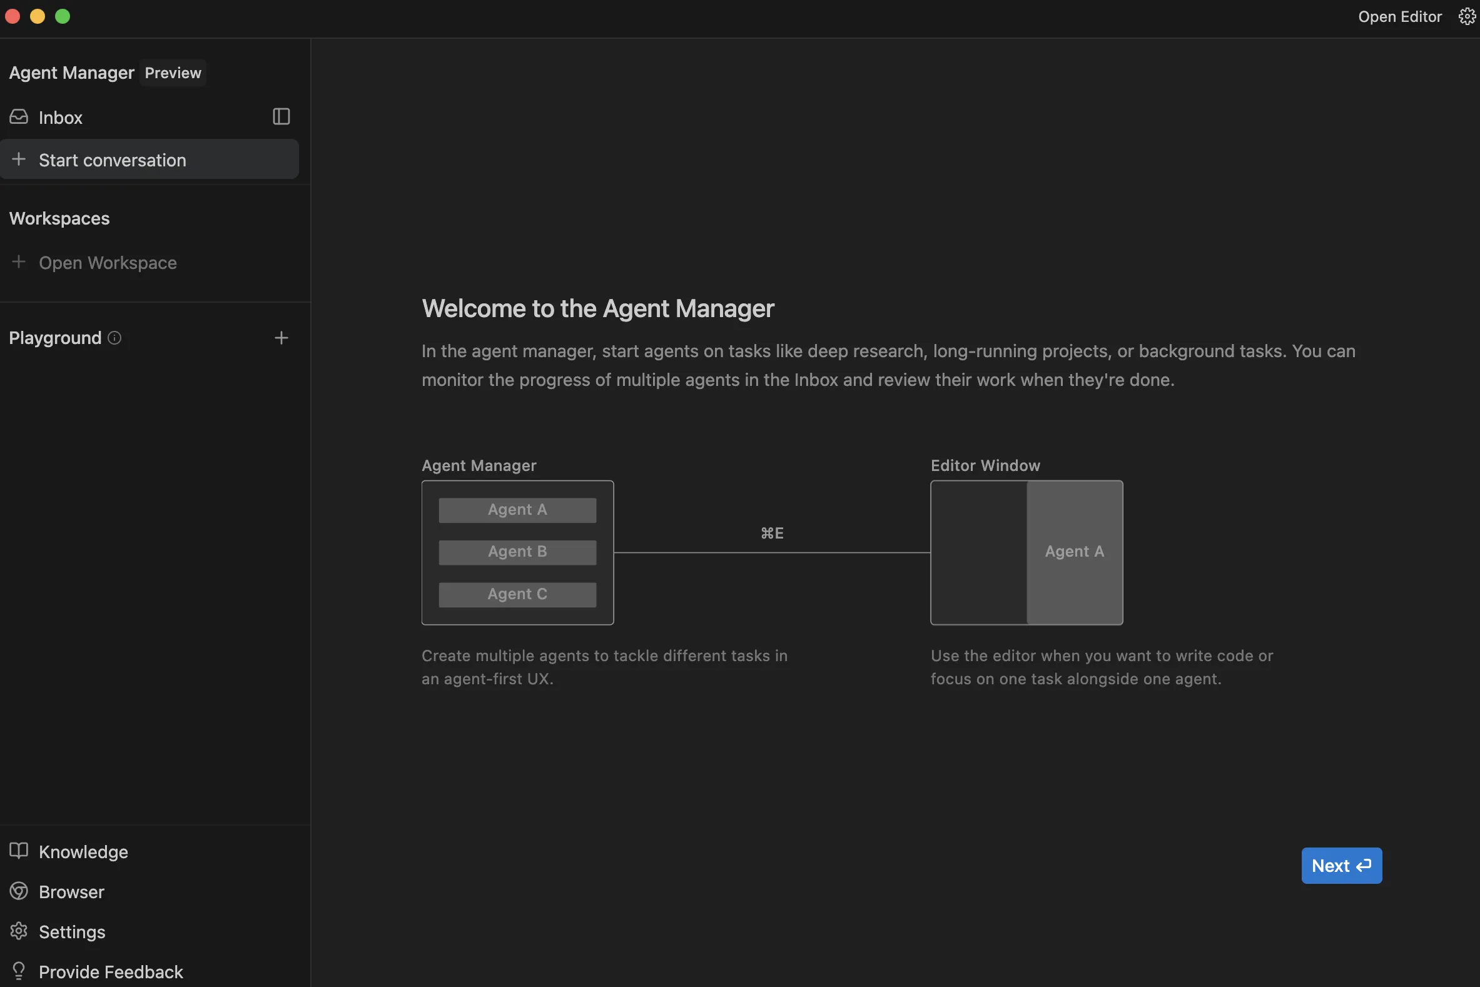Screen dimensions: 1480x987
Task: Click the lightbulb icon for Provide Feedback
Action: pos(18,971)
